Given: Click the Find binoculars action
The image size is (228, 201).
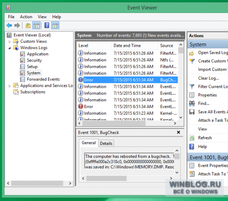Looking at the screenshot, I should (192, 103).
